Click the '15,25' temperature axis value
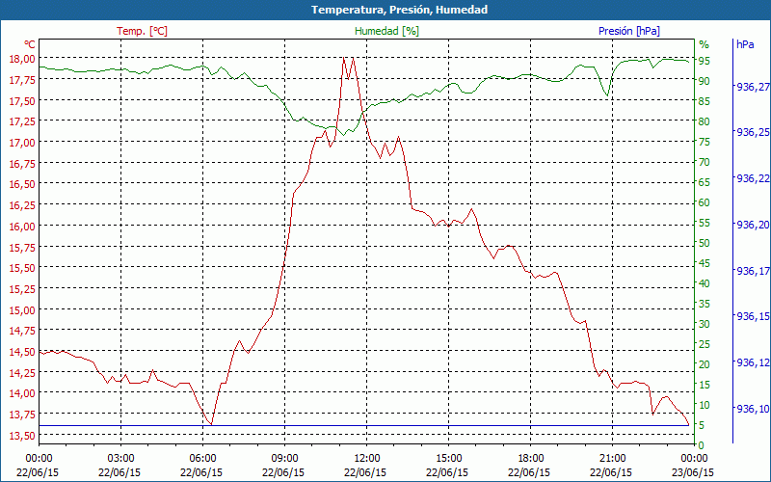771x482 pixels. click(x=22, y=288)
